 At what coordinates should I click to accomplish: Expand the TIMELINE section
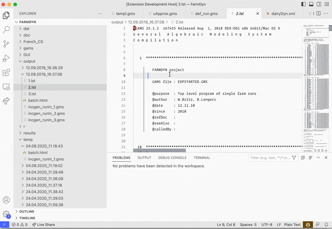click(60, 218)
